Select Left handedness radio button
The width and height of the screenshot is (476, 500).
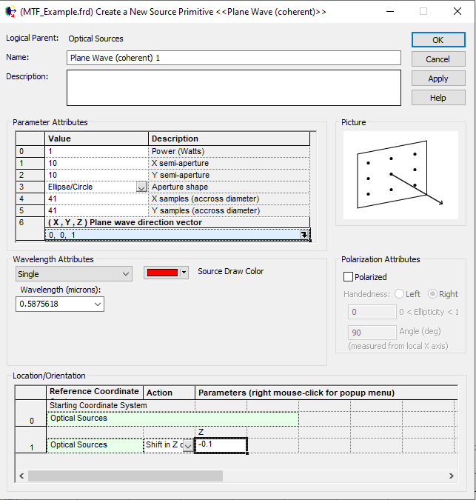[399, 294]
